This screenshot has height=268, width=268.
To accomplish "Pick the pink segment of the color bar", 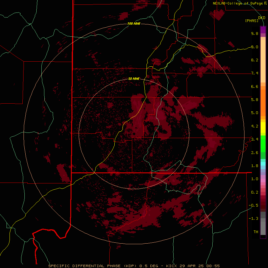I will pos(263,180).
